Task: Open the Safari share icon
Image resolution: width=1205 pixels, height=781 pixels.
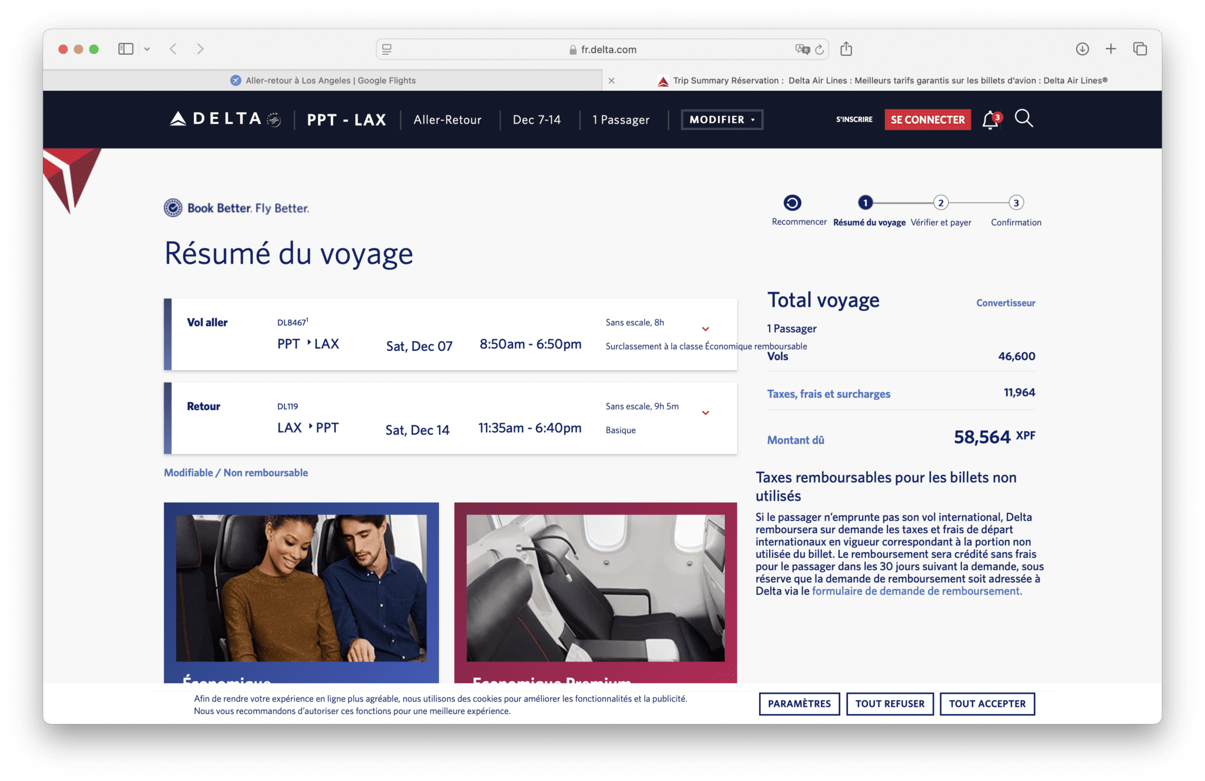Action: click(x=846, y=49)
